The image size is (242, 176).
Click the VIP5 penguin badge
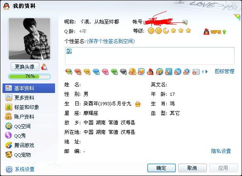coord(215,32)
